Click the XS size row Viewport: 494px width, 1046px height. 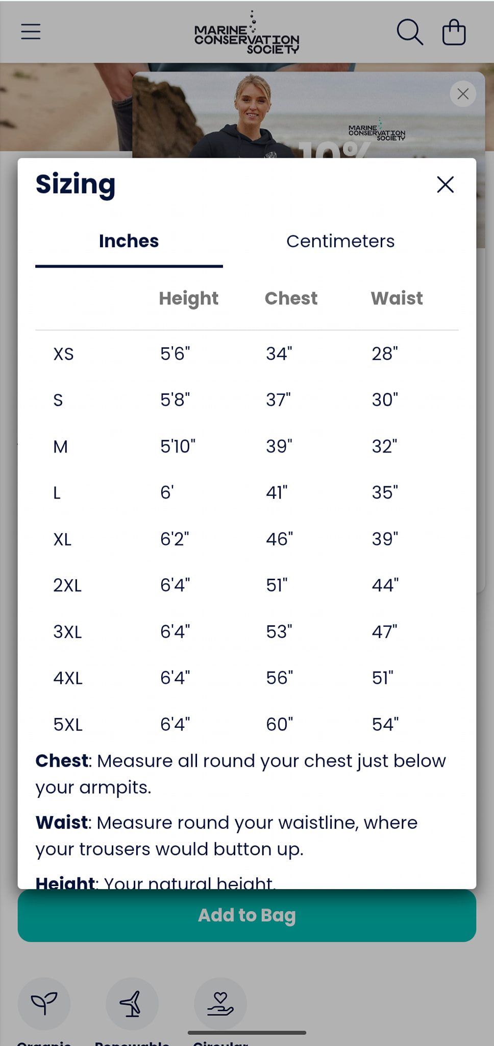click(x=247, y=353)
